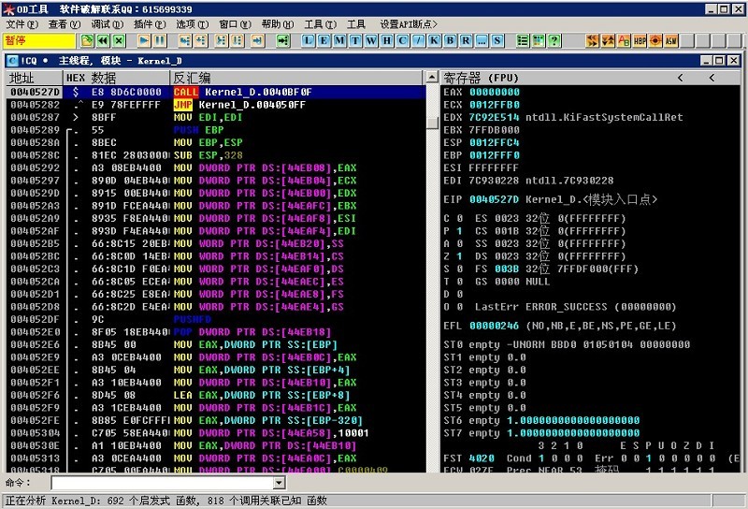Click the Step into toolbar icon
The image size is (748, 509).
pos(184,40)
